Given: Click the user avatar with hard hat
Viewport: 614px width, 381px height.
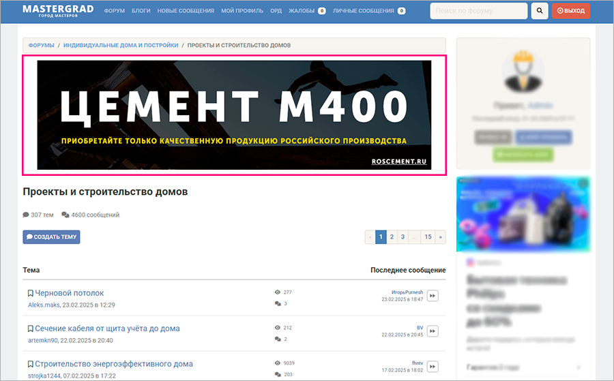Looking at the screenshot, I should pos(523,71).
